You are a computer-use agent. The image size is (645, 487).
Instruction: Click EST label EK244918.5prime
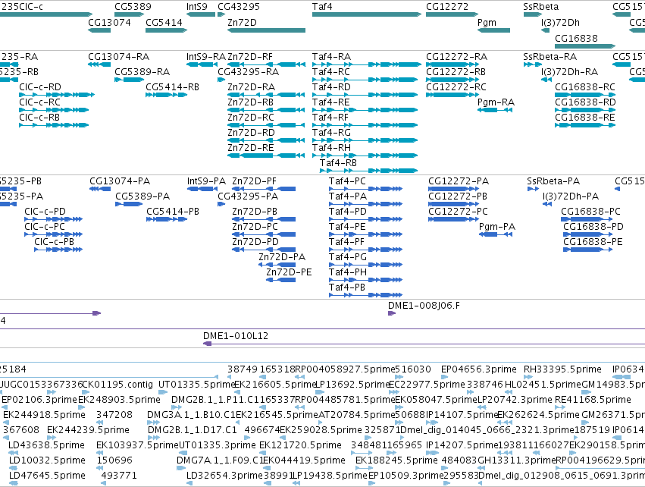point(45,414)
